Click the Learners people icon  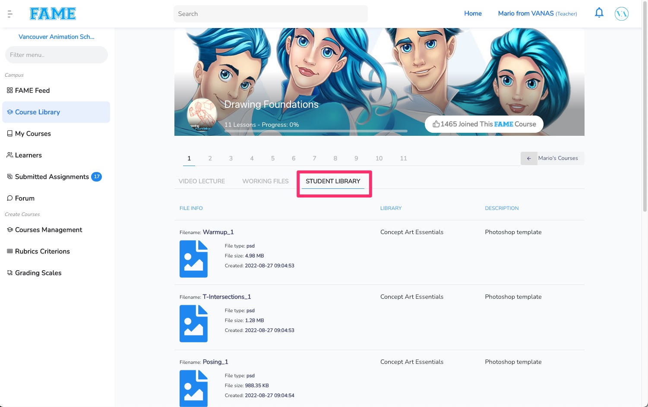point(10,155)
